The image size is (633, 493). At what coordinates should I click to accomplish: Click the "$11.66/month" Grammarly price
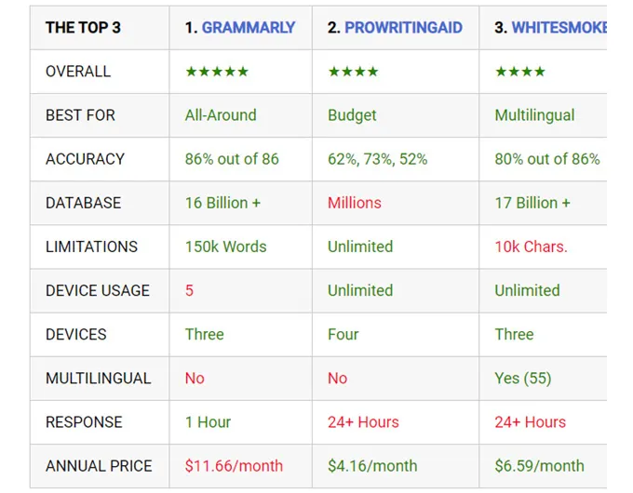(x=234, y=466)
